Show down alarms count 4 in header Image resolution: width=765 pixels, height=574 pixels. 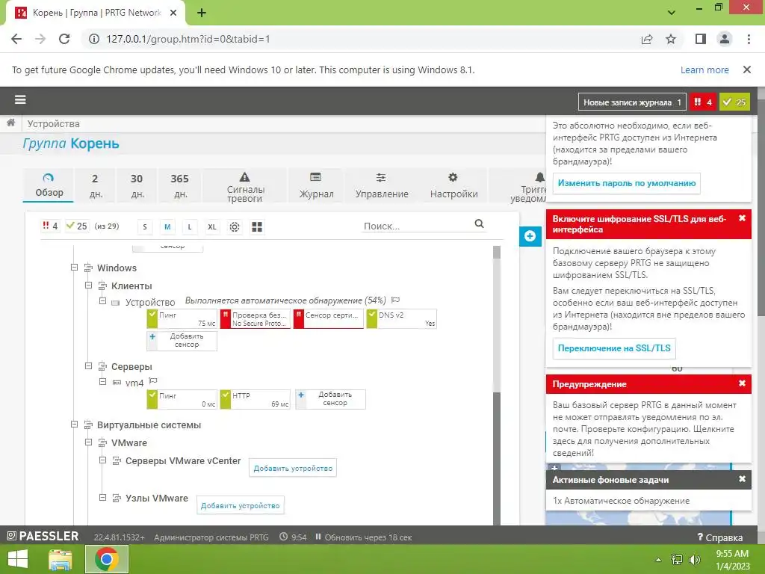702,102
